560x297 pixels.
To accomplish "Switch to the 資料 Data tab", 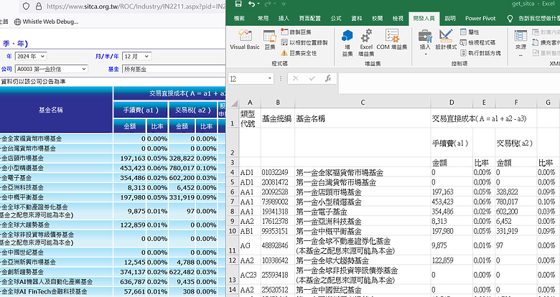I will (x=356, y=18).
